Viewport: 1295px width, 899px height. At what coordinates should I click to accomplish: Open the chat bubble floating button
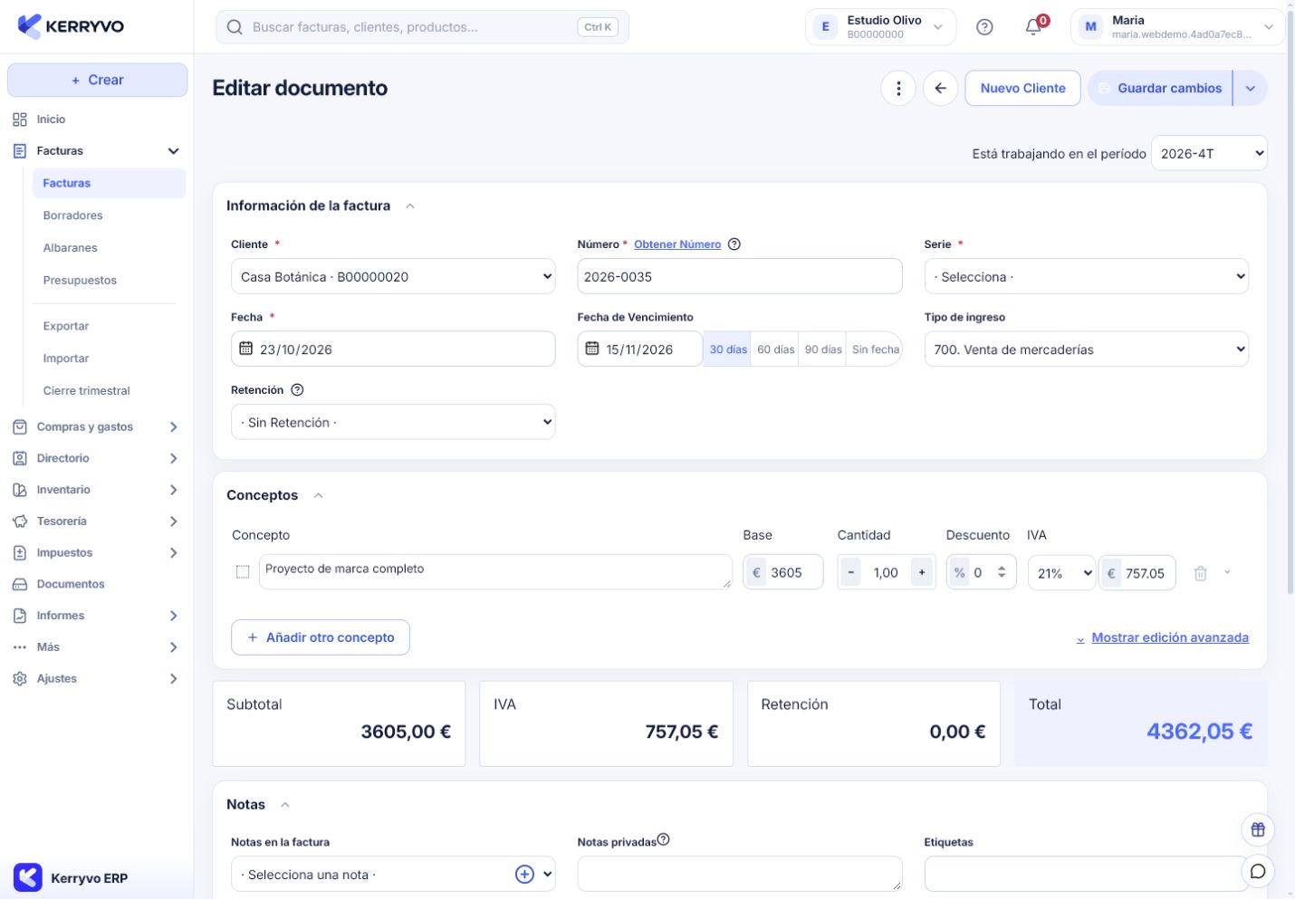click(1258, 872)
